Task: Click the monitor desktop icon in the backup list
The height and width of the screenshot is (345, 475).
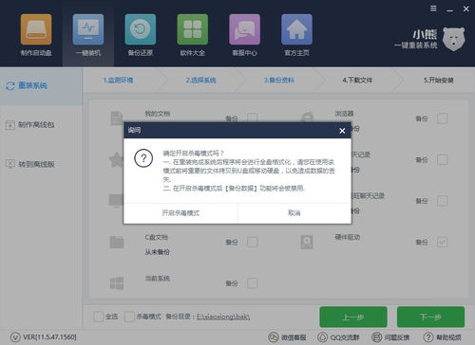Action: pos(116,200)
